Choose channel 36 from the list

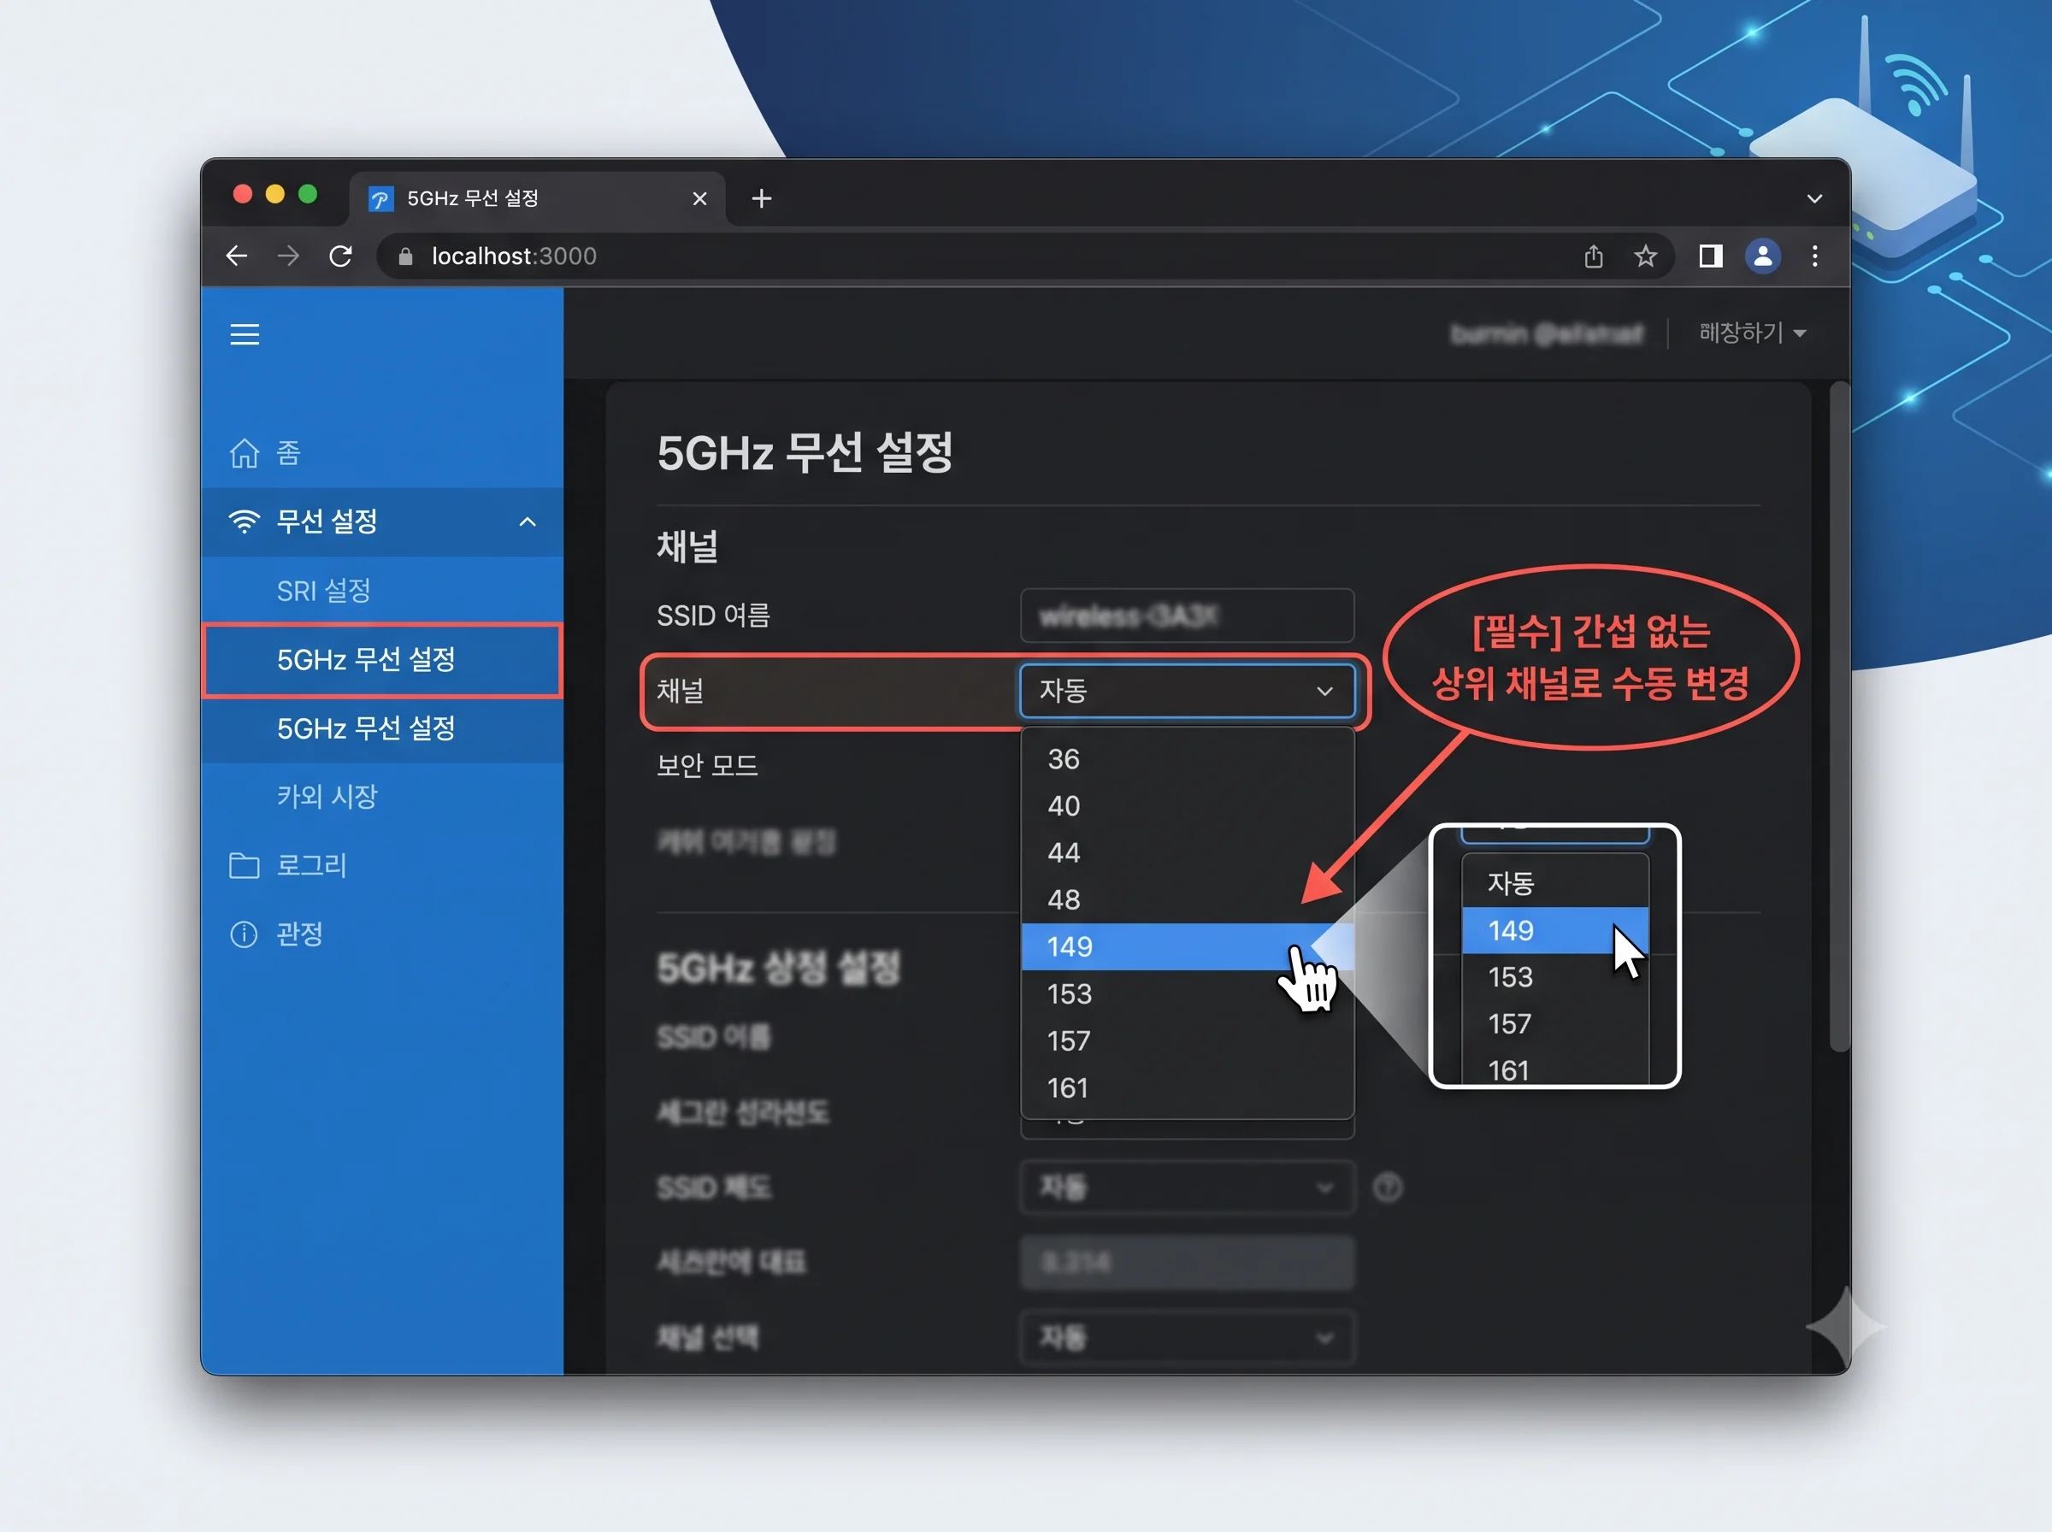1187,759
